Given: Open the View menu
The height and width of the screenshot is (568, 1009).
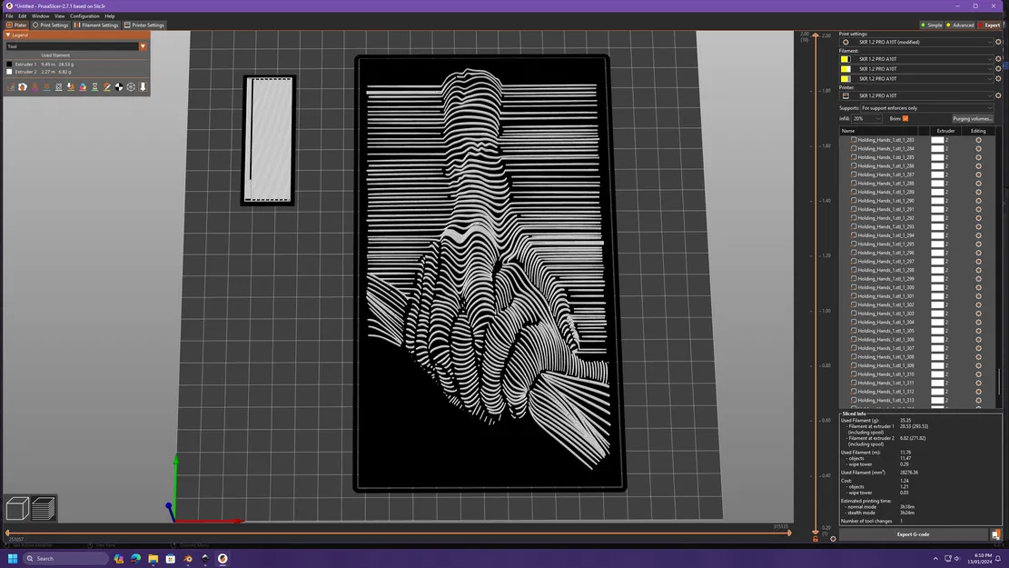Looking at the screenshot, I should [x=59, y=16].
